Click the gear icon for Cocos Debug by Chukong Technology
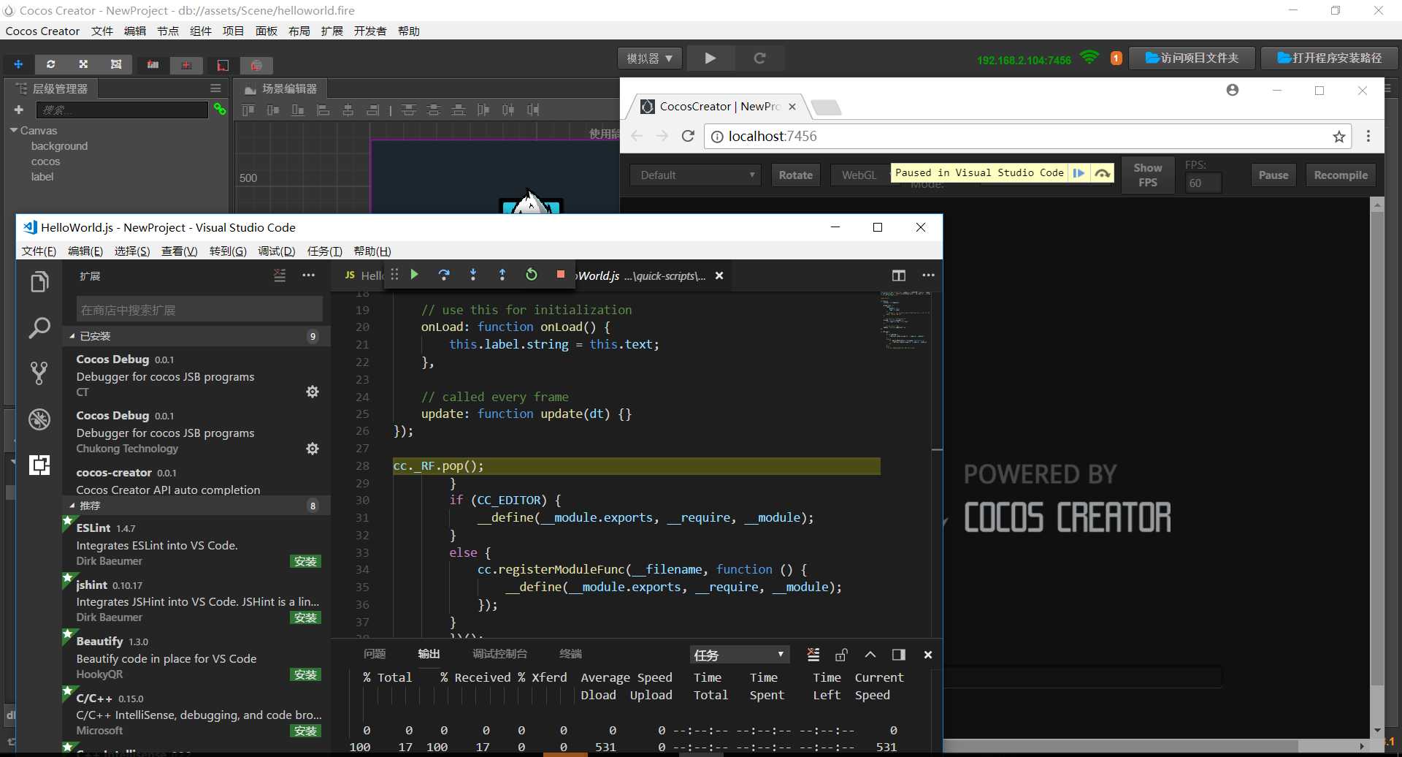This screenshot has width=1402, height=757. coord(313,449)
